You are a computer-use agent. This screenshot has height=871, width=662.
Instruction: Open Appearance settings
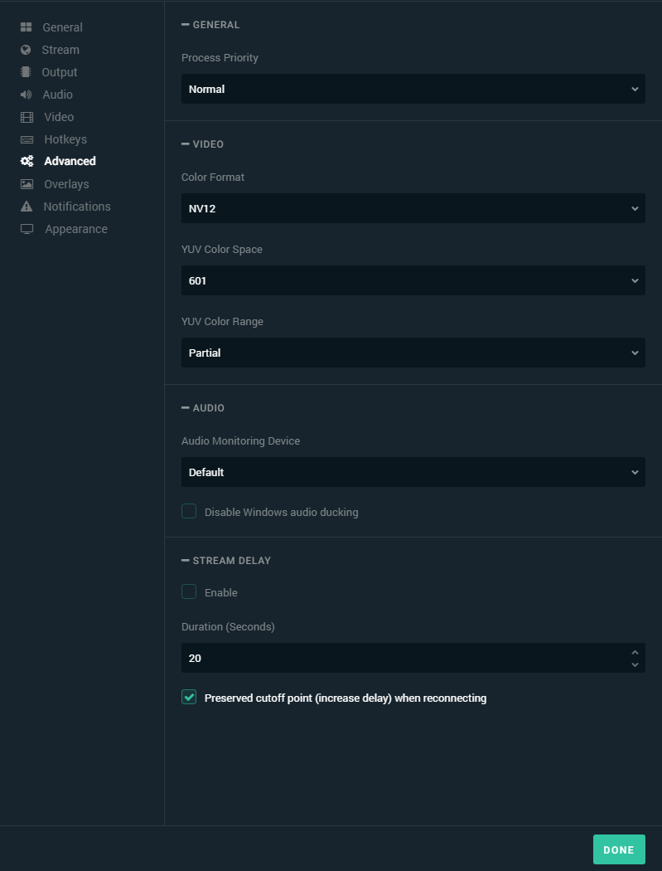(76, 229)
